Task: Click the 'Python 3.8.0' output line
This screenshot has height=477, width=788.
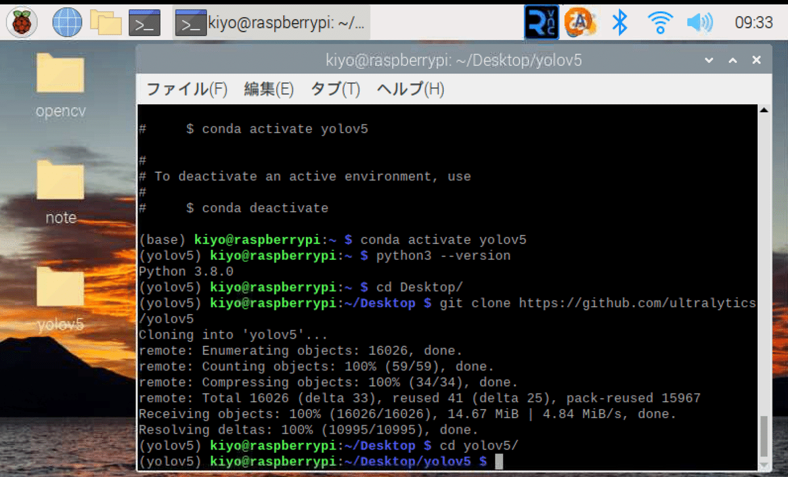Action: tap(186, 272)
